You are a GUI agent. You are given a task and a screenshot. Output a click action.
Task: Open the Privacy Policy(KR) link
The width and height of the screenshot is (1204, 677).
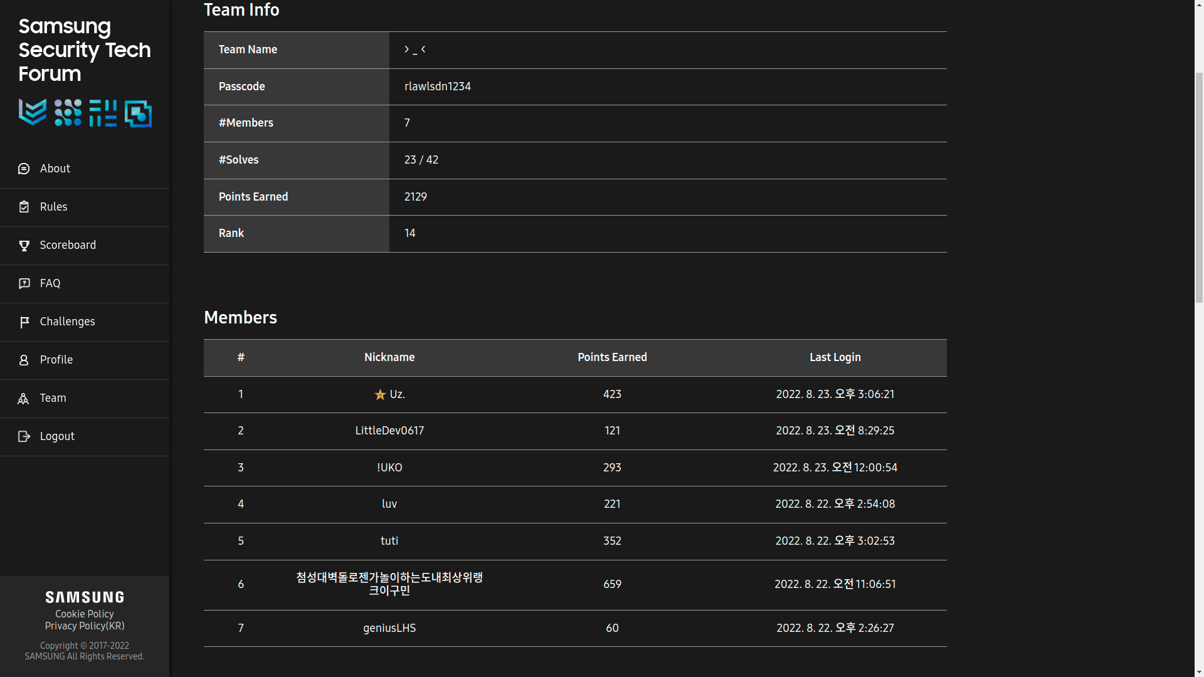84,626
